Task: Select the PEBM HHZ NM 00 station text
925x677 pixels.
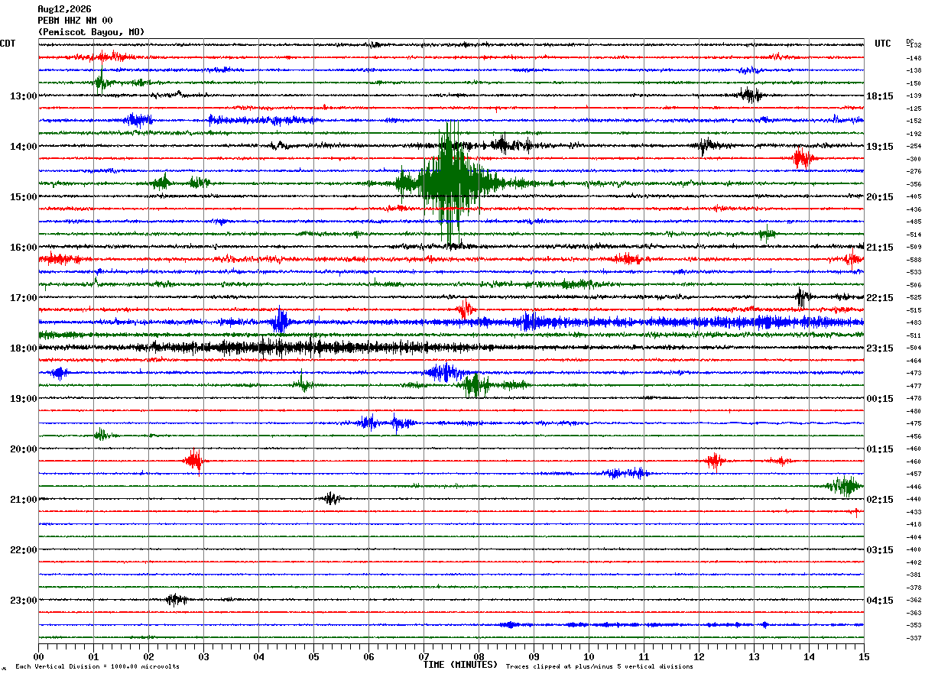Action: click(75, 21)
